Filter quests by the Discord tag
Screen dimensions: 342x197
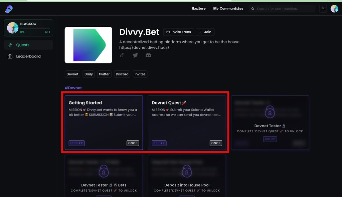(x=122, y=74)
